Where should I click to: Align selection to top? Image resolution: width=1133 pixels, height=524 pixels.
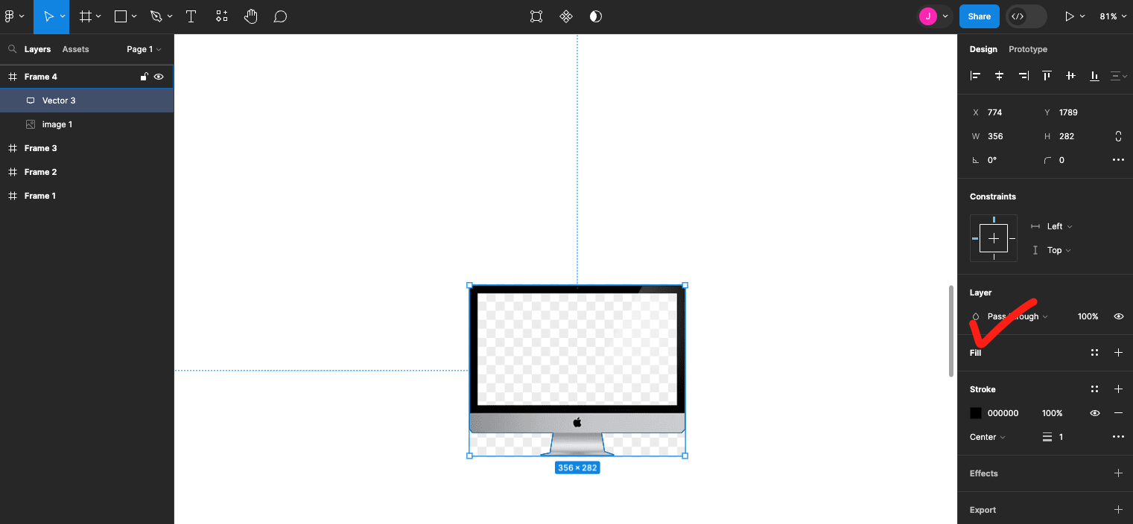tap(1047, 75)
